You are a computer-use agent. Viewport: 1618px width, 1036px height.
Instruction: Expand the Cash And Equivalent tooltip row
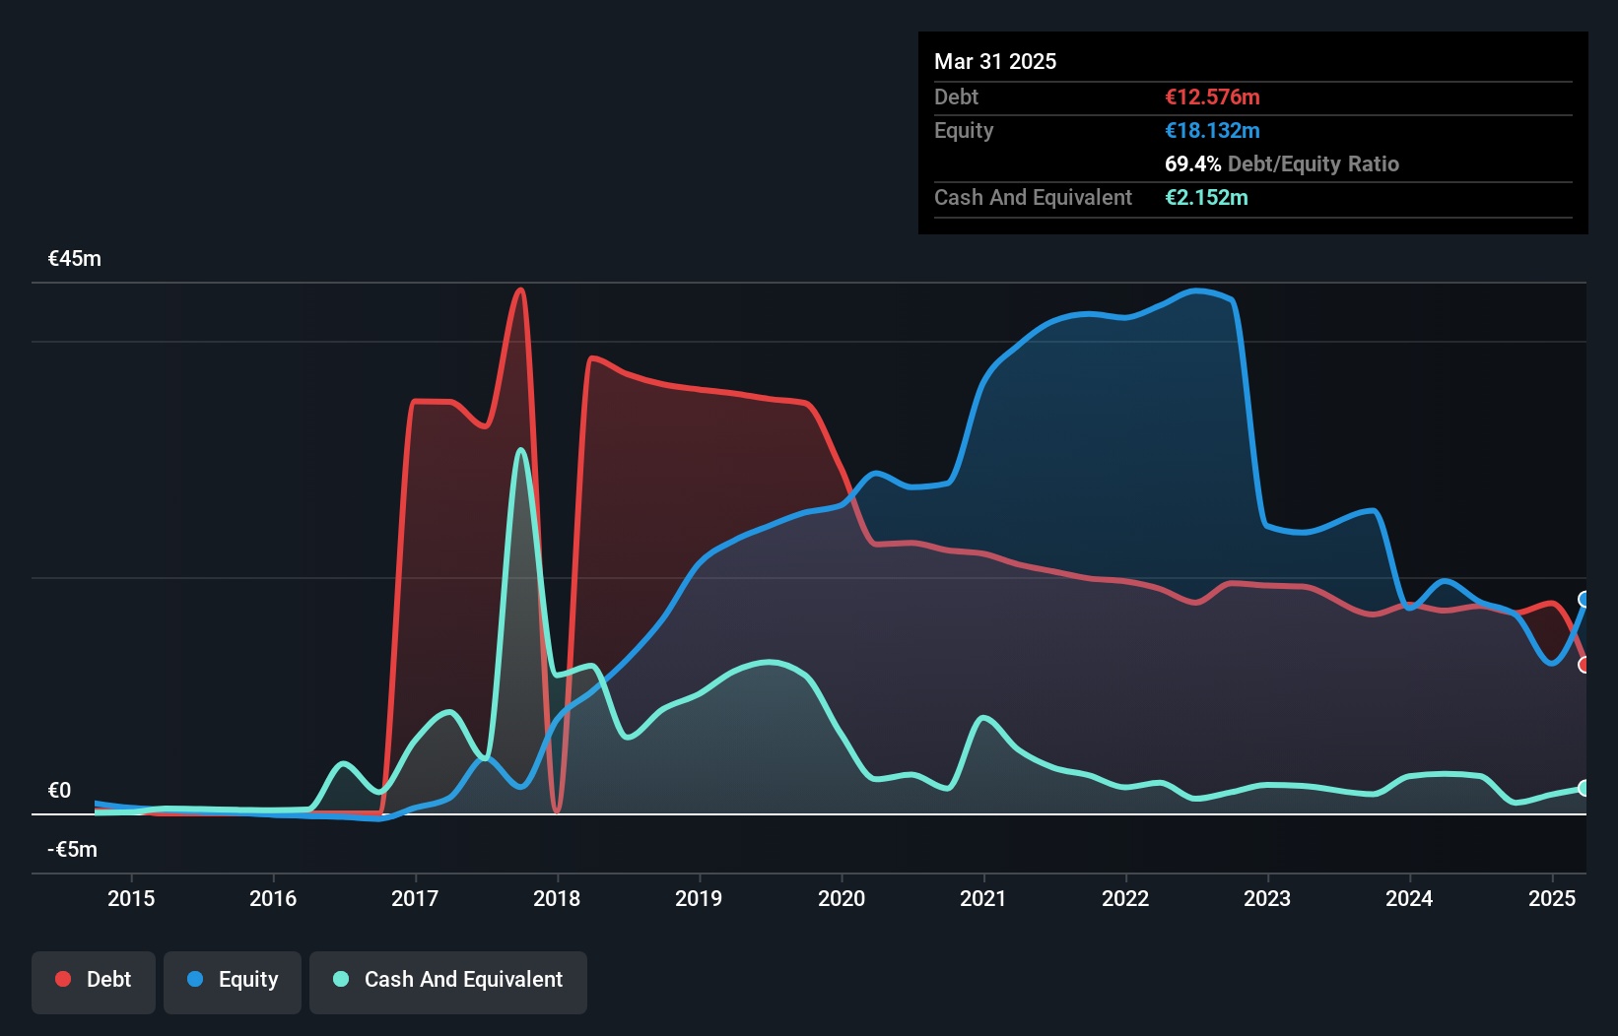pyautogui.click(x=1032, y=197)
